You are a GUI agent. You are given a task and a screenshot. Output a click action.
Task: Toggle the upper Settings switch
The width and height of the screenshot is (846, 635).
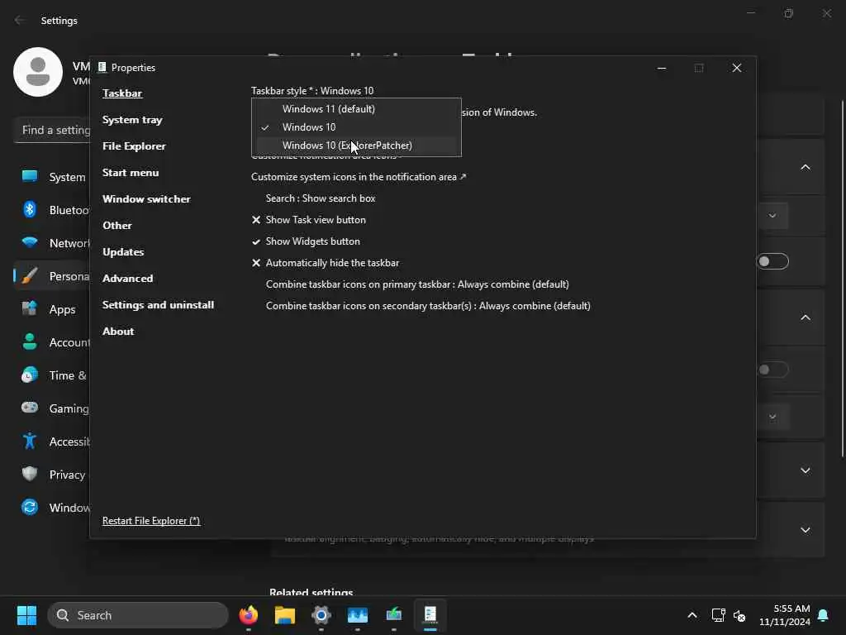point(772,262)
